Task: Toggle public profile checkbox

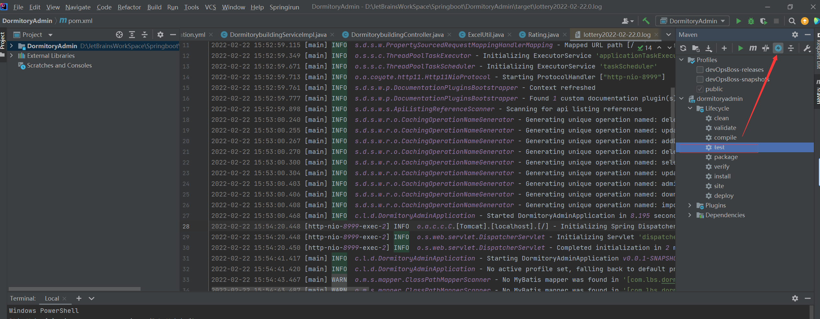Action: pyautogui.click(x=700, y=89)
